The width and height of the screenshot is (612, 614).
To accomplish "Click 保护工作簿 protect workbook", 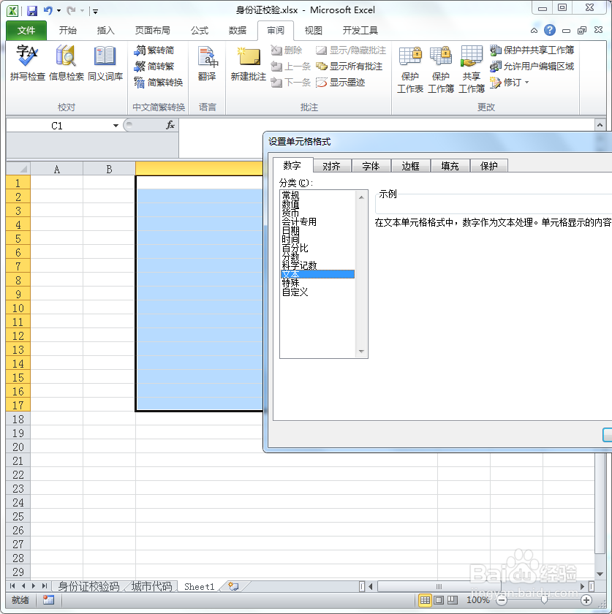I will click(441, 69).
